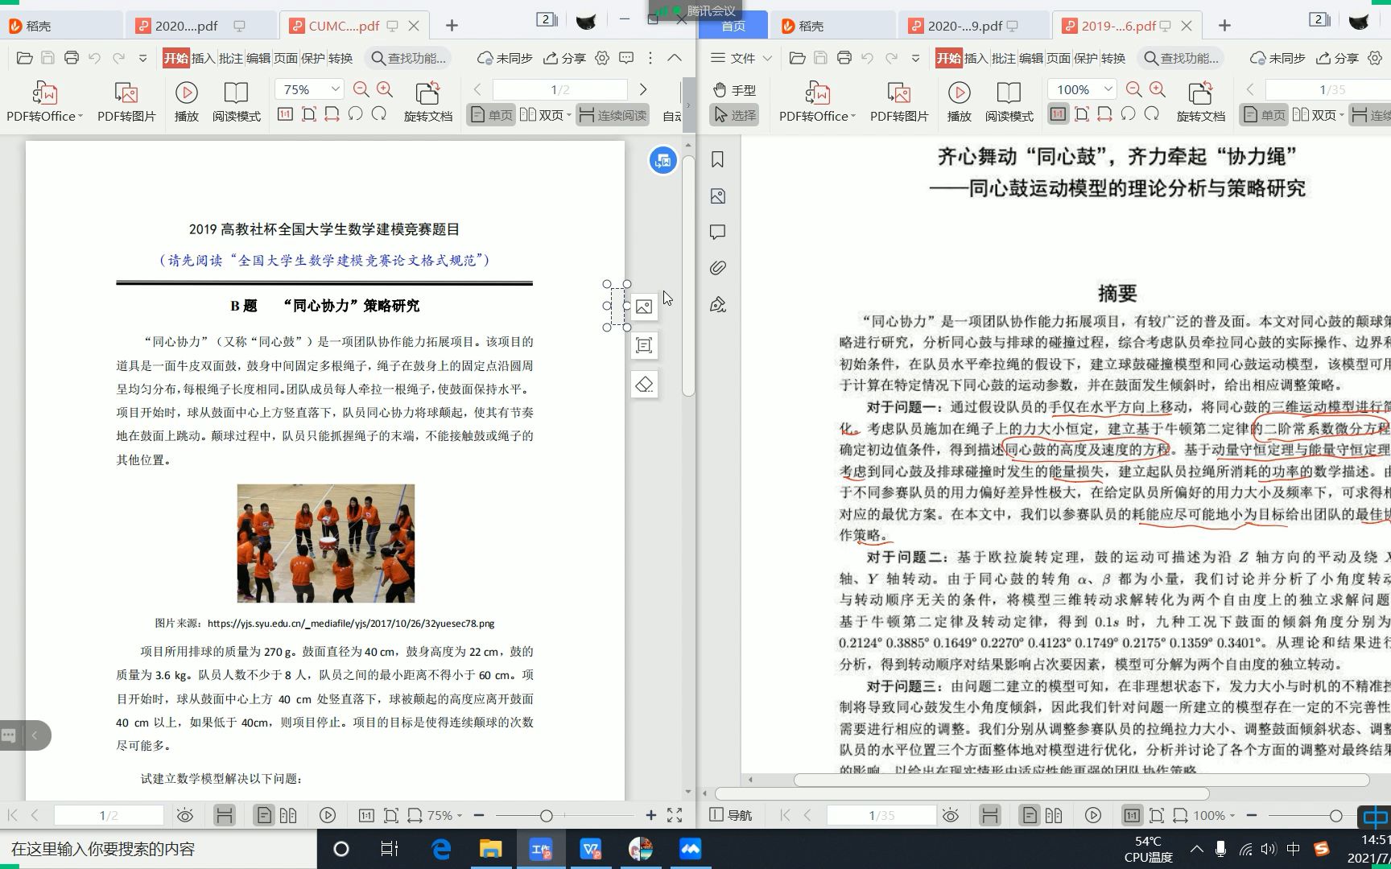1391x869 pixels.
Task: Toggle eye protection icon in left status bar
Action: [185, 815]
